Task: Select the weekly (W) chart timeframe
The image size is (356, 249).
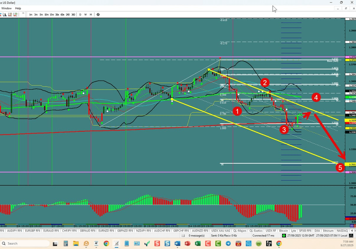Action: point(85,14)
